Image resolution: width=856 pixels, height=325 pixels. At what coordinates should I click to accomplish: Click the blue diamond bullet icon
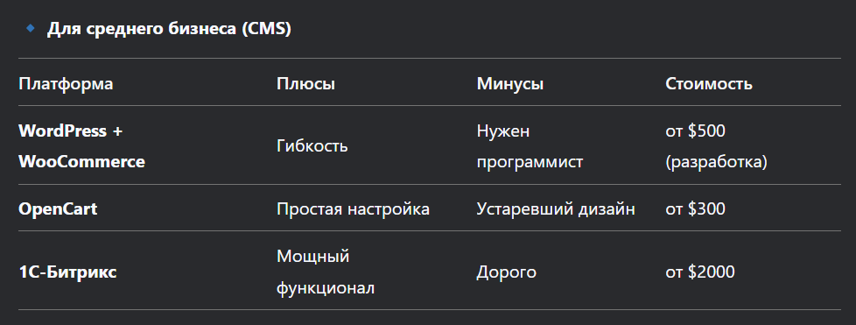[30, 28]
